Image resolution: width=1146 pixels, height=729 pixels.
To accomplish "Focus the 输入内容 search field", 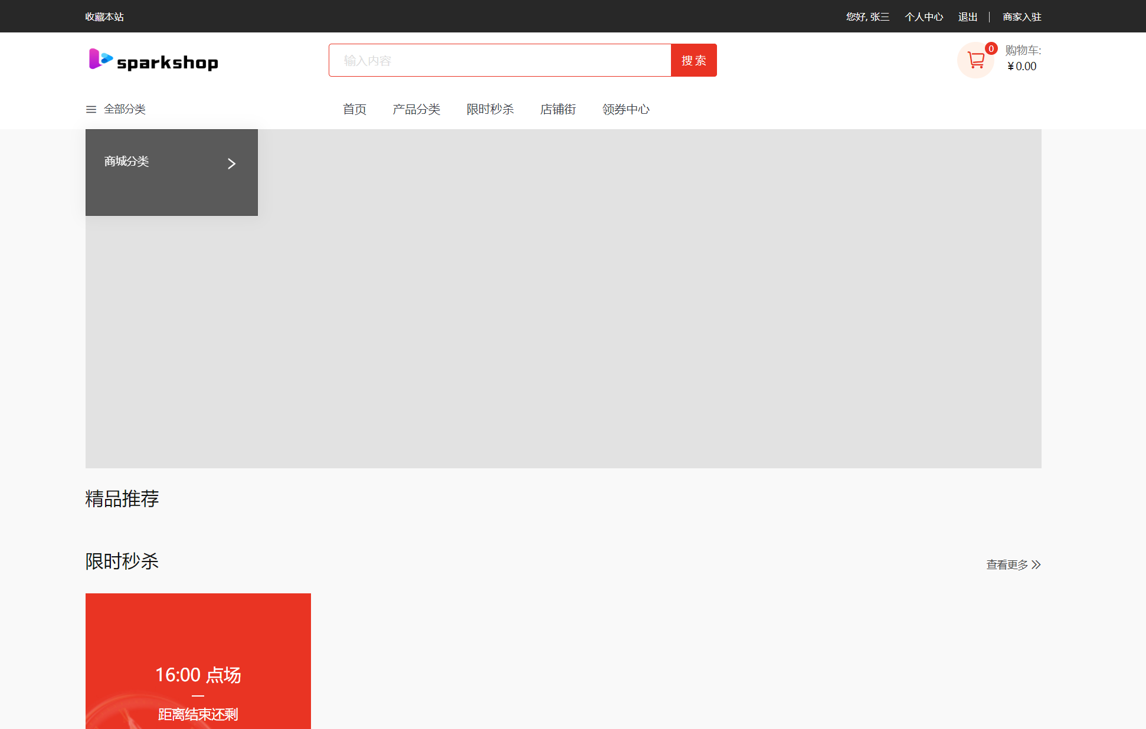I will (500, 60).
